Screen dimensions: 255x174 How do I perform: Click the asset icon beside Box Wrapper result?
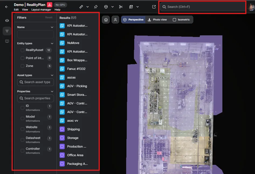tap(62, 60)
